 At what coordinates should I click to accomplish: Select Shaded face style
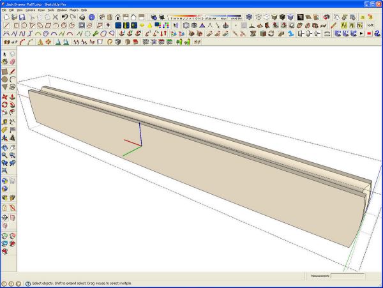[x=274, y=17]
